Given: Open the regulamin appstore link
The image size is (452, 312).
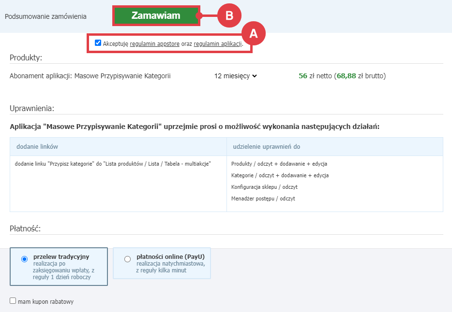Looking at the screenshot, I should coord(155,43).
